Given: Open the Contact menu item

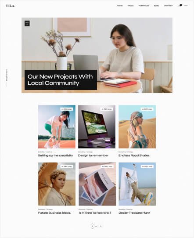Looking at the screenshot, I should tap(168, 6).
